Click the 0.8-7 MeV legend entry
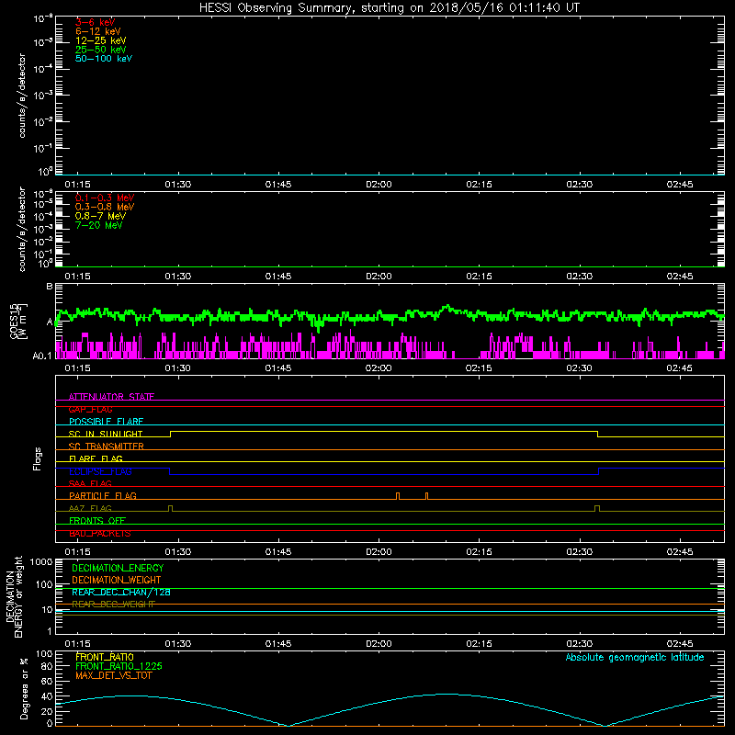The height and width of the screenshot is (735, 735). tap(100, 216)
